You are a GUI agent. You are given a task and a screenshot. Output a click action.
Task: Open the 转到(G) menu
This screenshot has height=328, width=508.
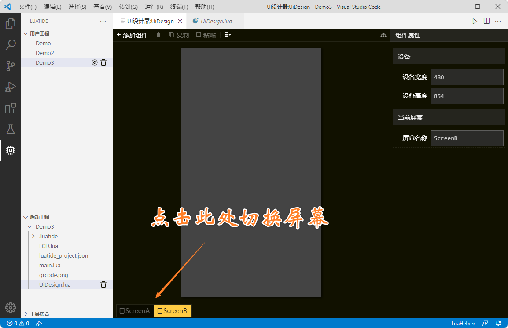coord(128,7)
